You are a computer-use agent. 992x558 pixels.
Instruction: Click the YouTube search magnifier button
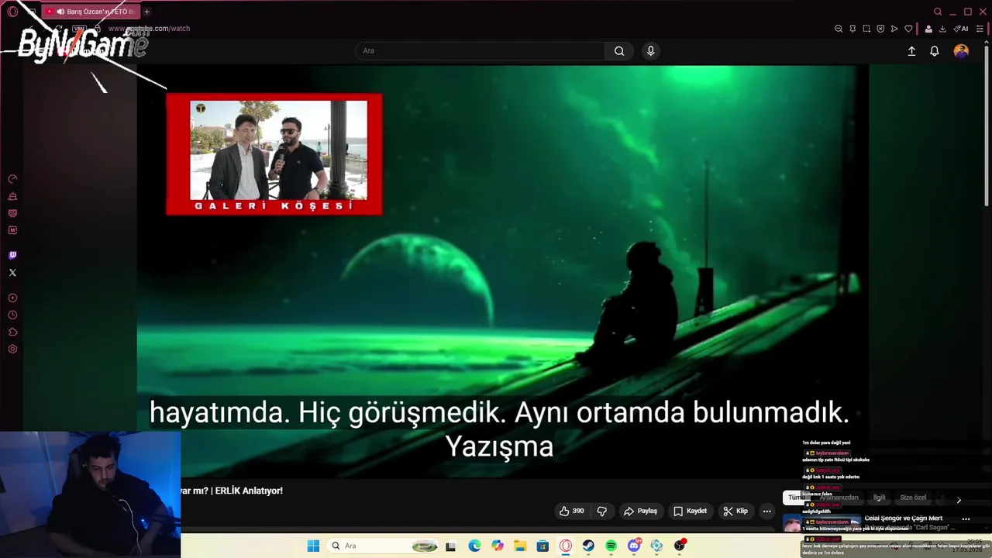619,51
